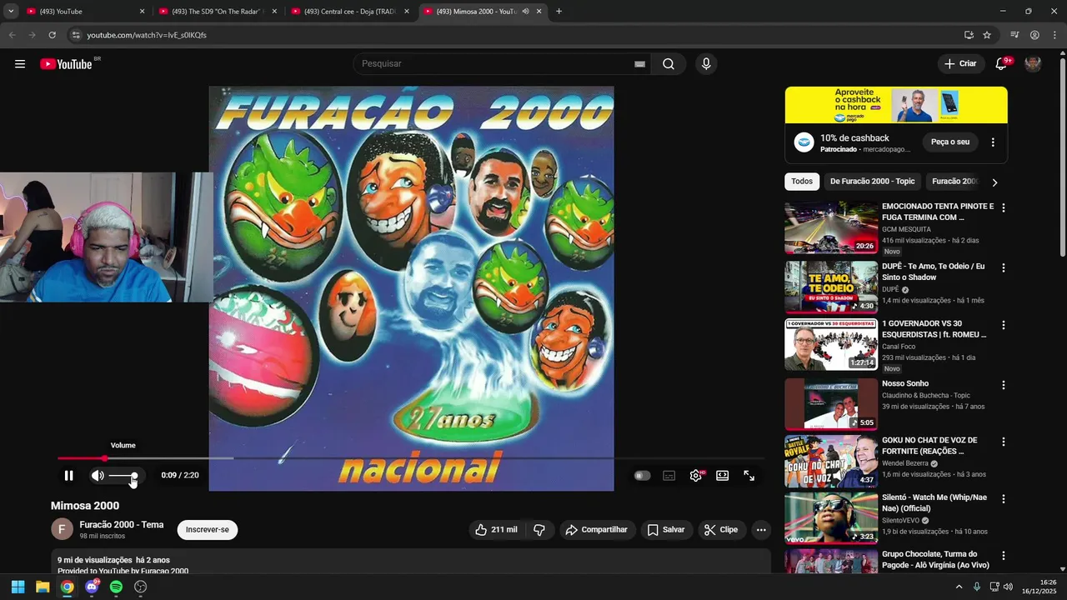Reload the page
The image size is (1067, 600).
click(52, 35)
